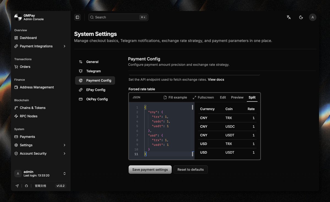Click the admin avatar in sidebar footer
The image size is (330, 202).
(x=18, y=173)
